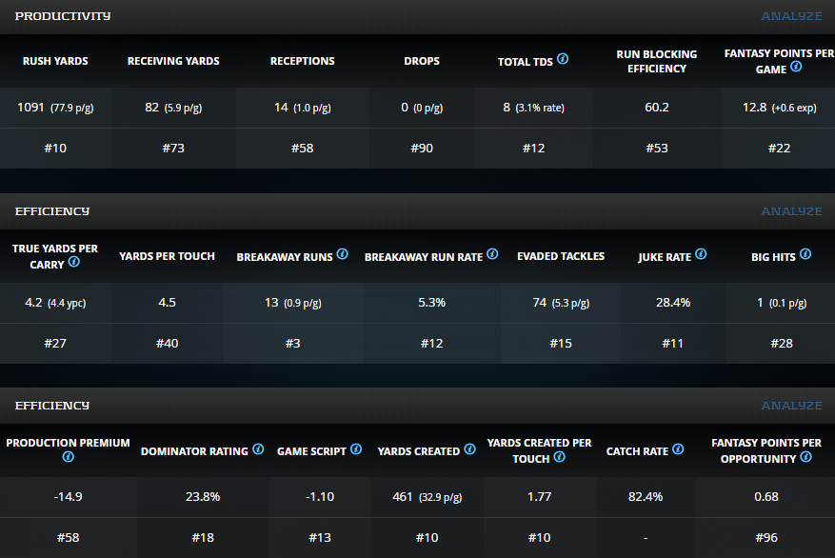Viewport: 835px width, 558px height.
Task: Show the Production Premium info tooltip icon
Action: 68,458
